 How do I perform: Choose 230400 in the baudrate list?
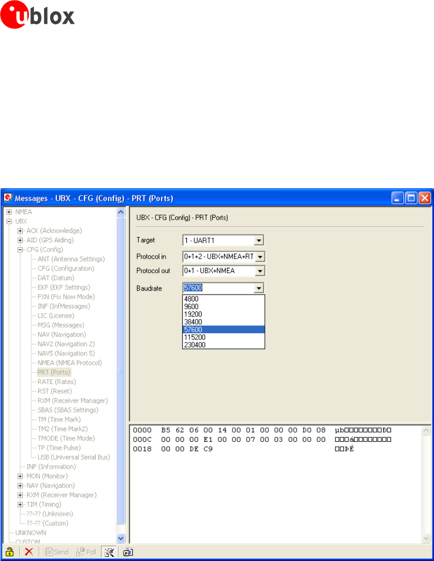click(x=224, y=345)
